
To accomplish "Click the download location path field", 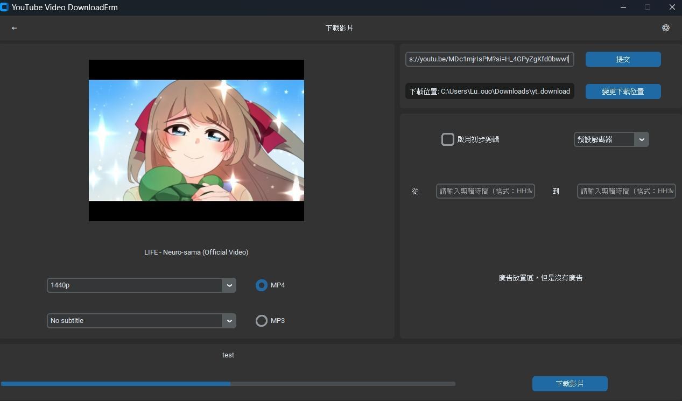I will coord(490,92).
